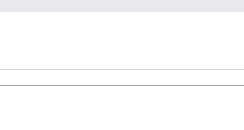Select wide right cell in third white row
The width and height of the screenshot is (244, 130).
pos(144,37)
